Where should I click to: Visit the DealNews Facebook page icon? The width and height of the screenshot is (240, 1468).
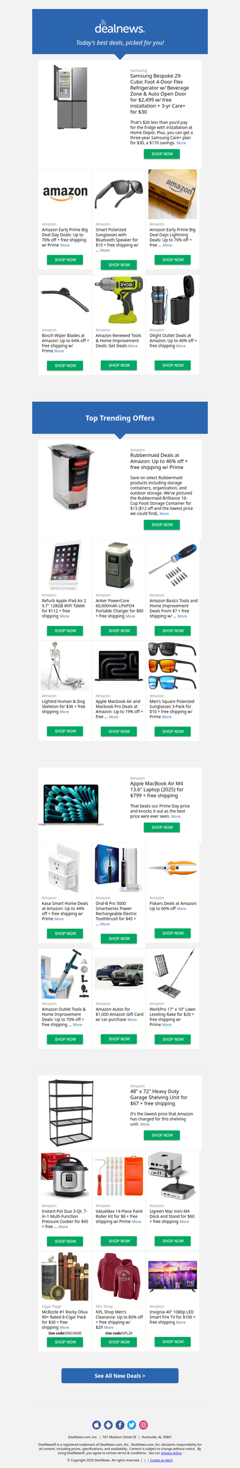(x=120, y=1425)
